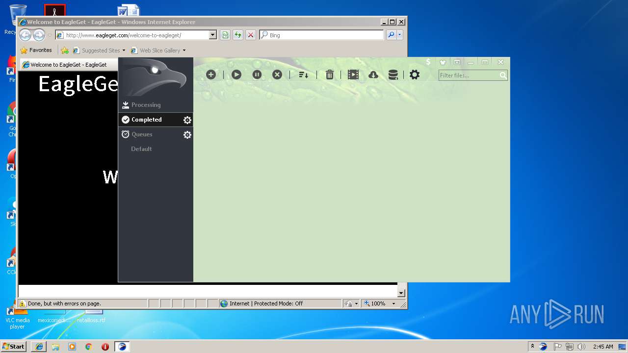Click the mini-window icon in EagleGet title bar

[457, 62]
